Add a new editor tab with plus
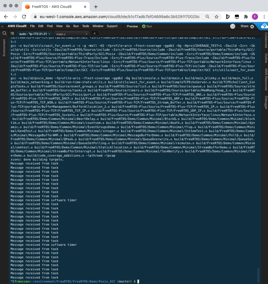The width and height of the screenshot is (268, 284). (x=94, y=34)
